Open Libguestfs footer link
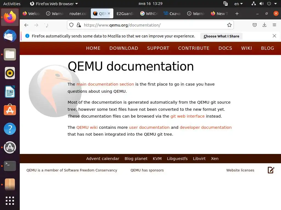Viewport: 281px width, 210px height. [177, 159]
